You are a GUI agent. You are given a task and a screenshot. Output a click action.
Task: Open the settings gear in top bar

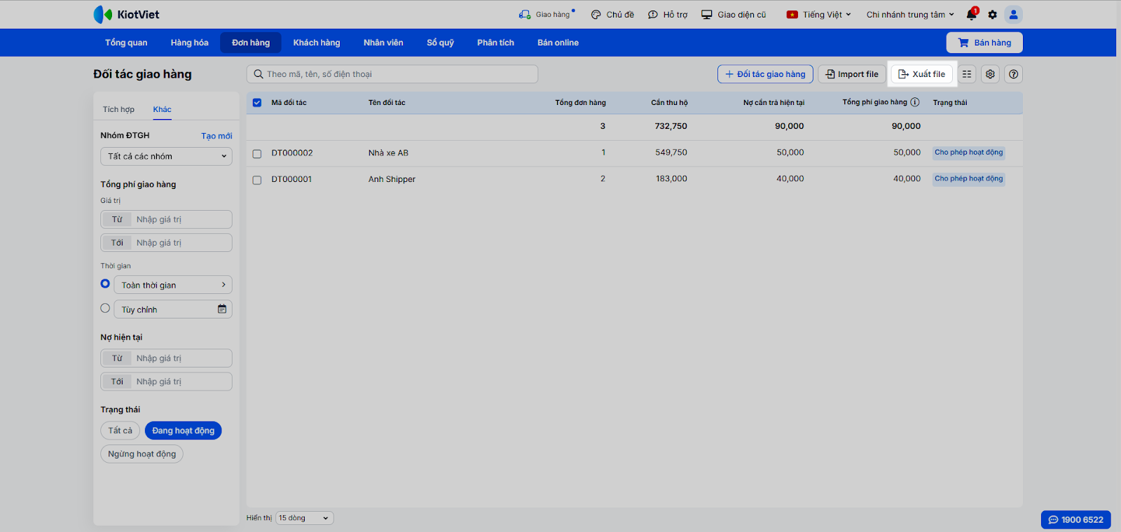point(993,15)
